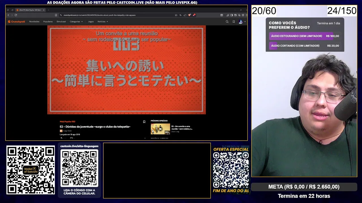This screenshot has height=203, width=362.
Task: Expand the Categorias dropdown
Action: pyautogui.click(x=76, y=22)
